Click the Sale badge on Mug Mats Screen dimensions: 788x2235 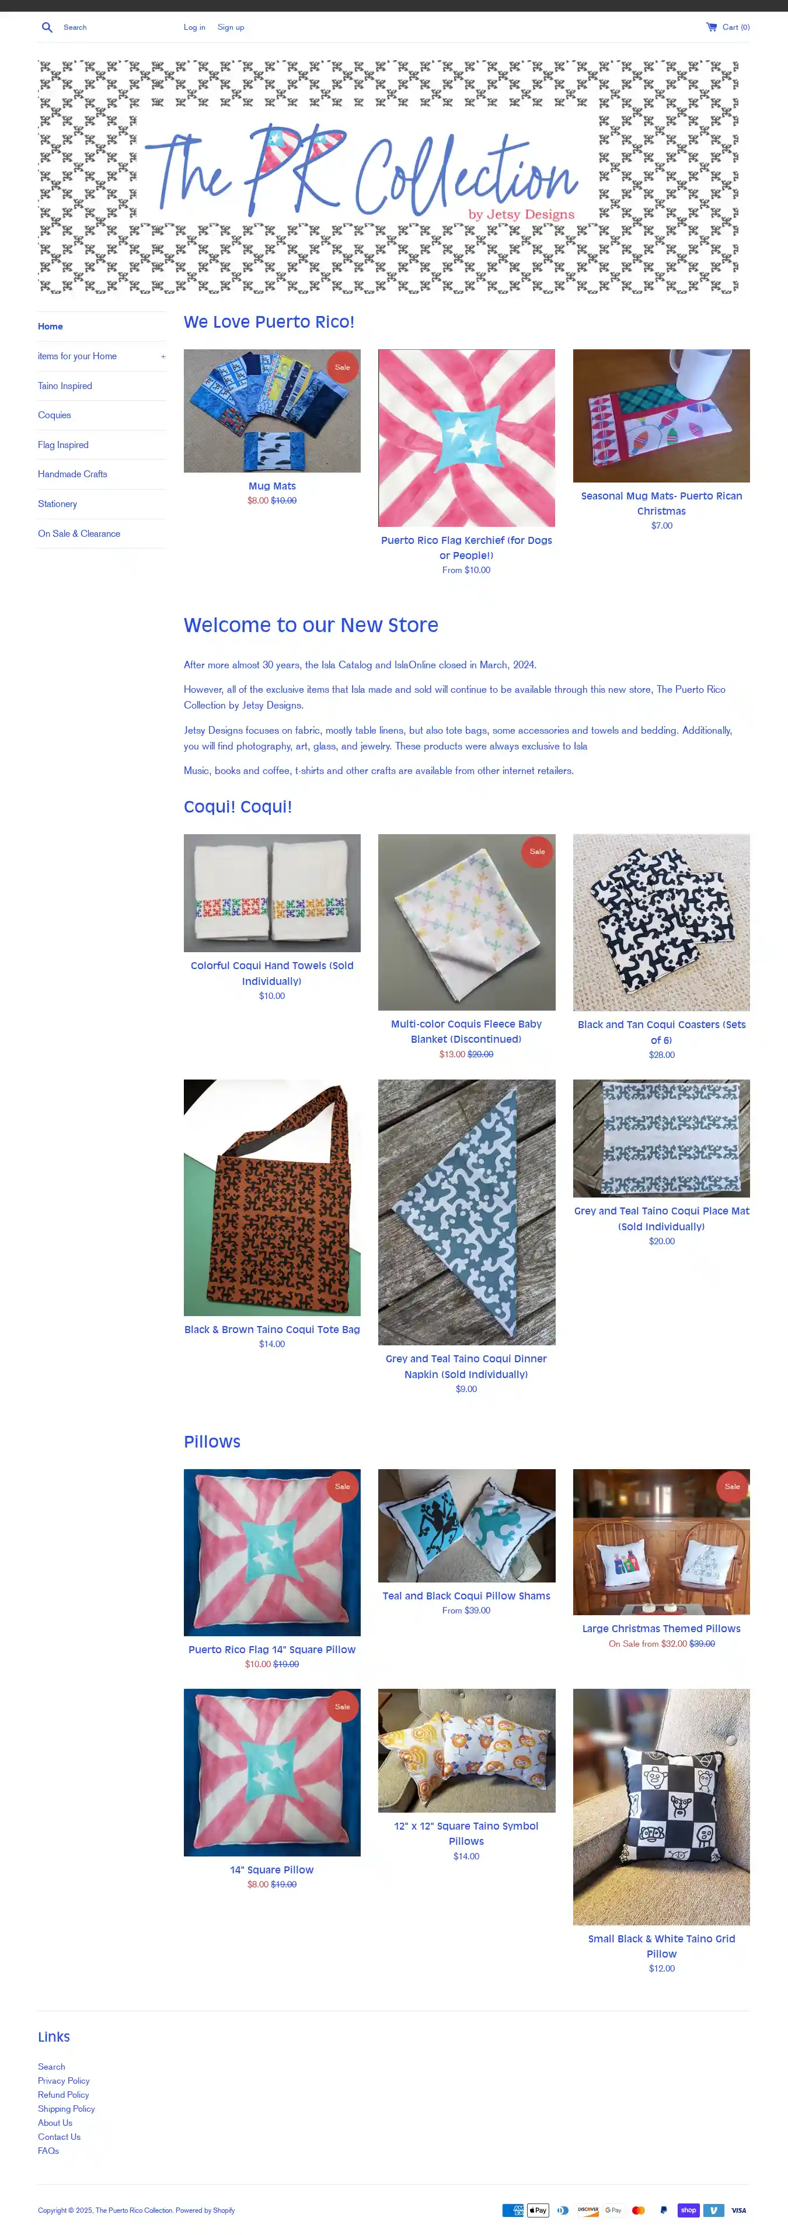point(343,367)
